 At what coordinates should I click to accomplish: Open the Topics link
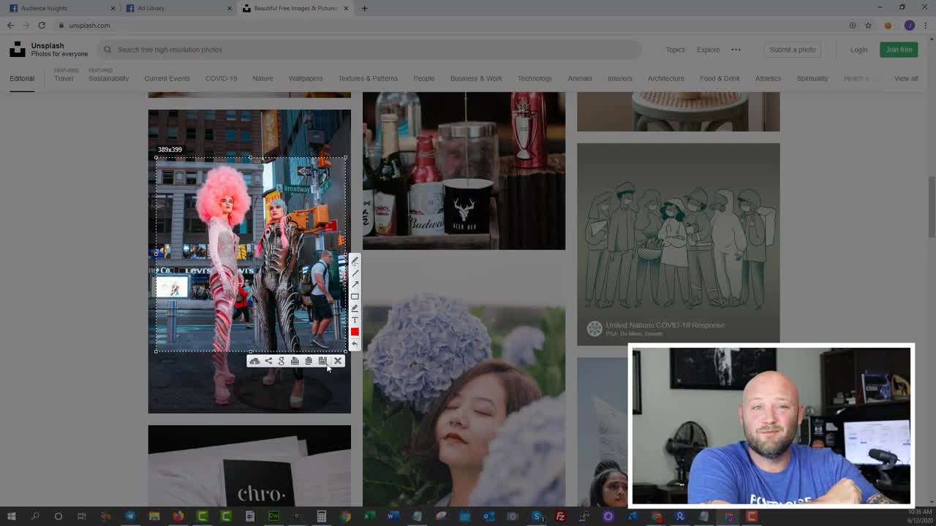(x=675, y=50)
